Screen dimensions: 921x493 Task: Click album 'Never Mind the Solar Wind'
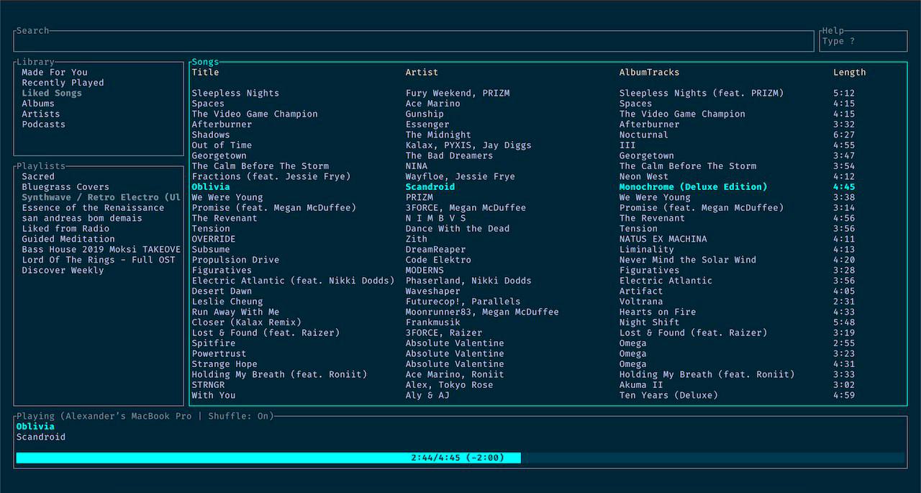coord(688,260)
